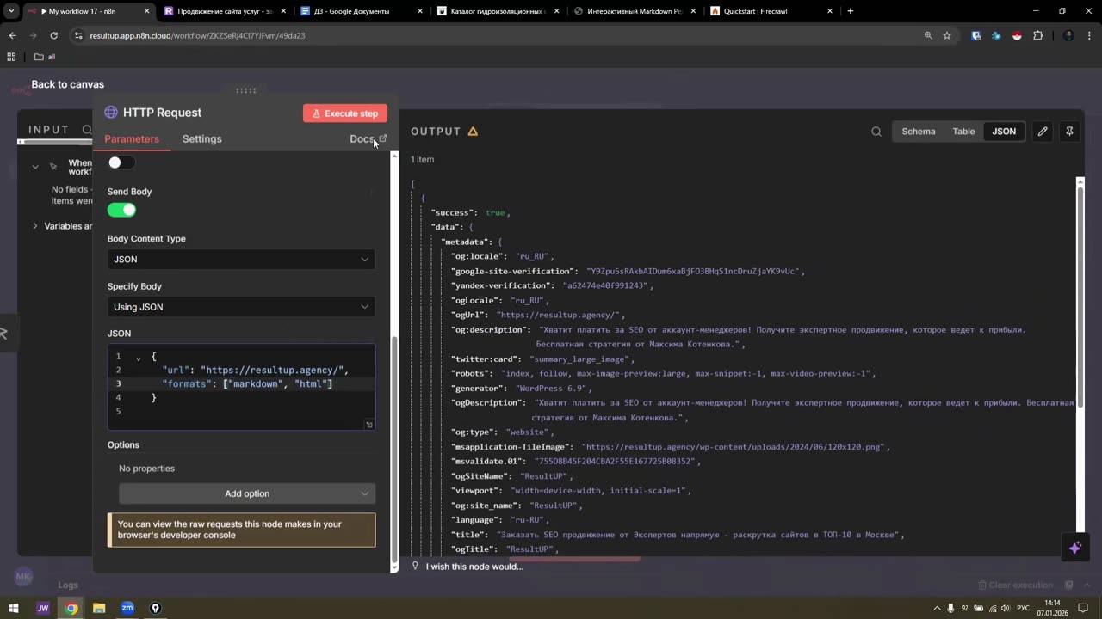The image size is (1102, 619).
Task: Open the Windows Start menu
Action: (x=14, y=608)
